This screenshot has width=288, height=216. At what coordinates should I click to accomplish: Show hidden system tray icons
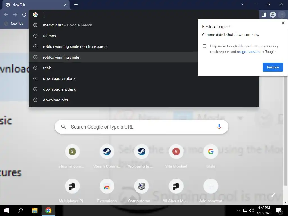tap(238, 210)
